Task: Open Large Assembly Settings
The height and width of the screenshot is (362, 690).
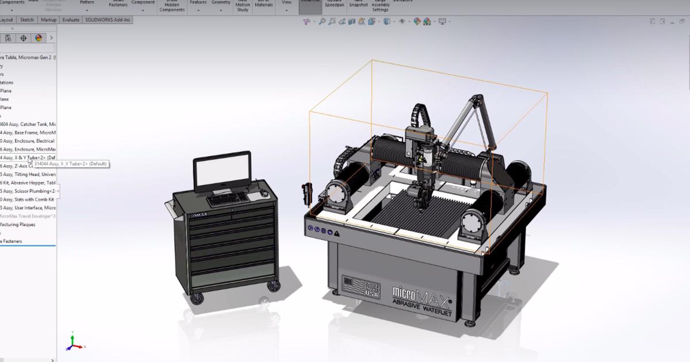Action: click(x=379, y=6)
